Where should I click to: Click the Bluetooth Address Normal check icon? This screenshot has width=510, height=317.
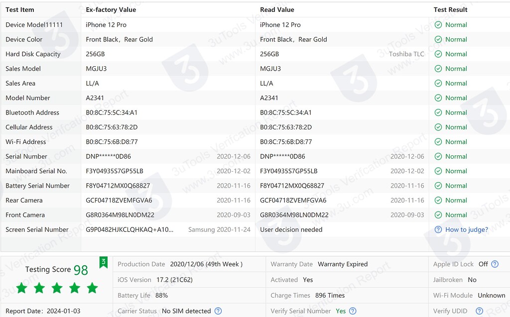click(438, 112)
